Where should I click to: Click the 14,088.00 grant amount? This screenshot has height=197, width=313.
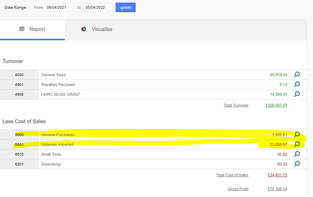pyautogui.click(x=279, y=94)
